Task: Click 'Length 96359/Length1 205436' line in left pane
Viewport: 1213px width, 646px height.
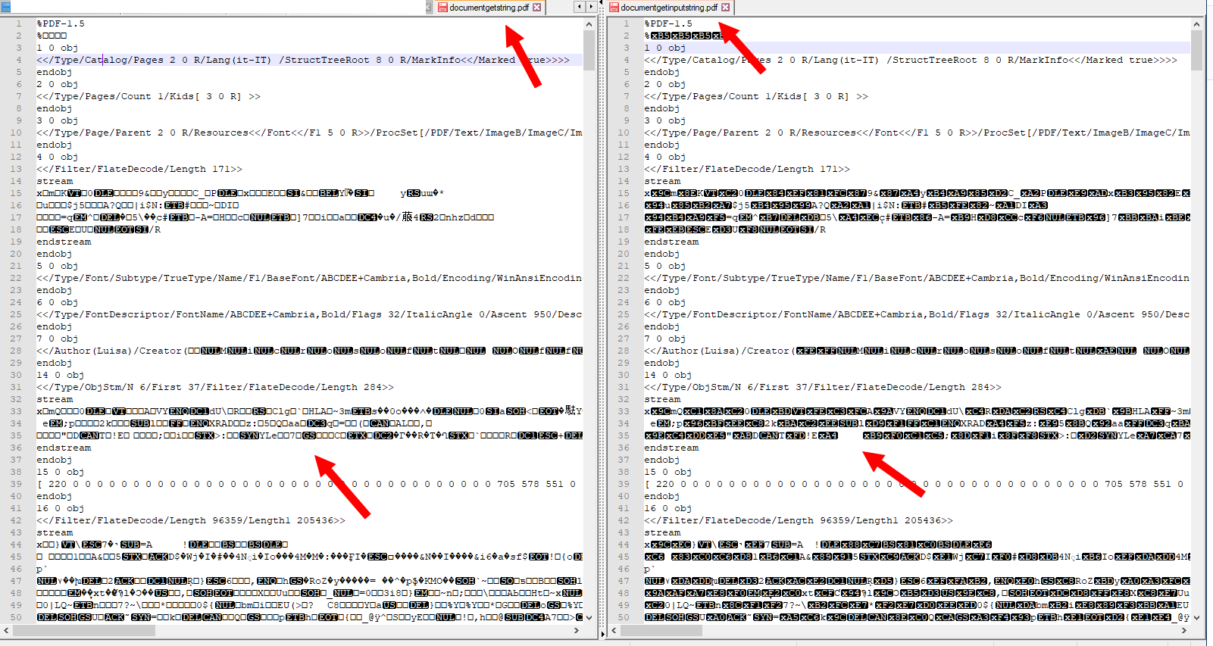Action: point(191,520)
